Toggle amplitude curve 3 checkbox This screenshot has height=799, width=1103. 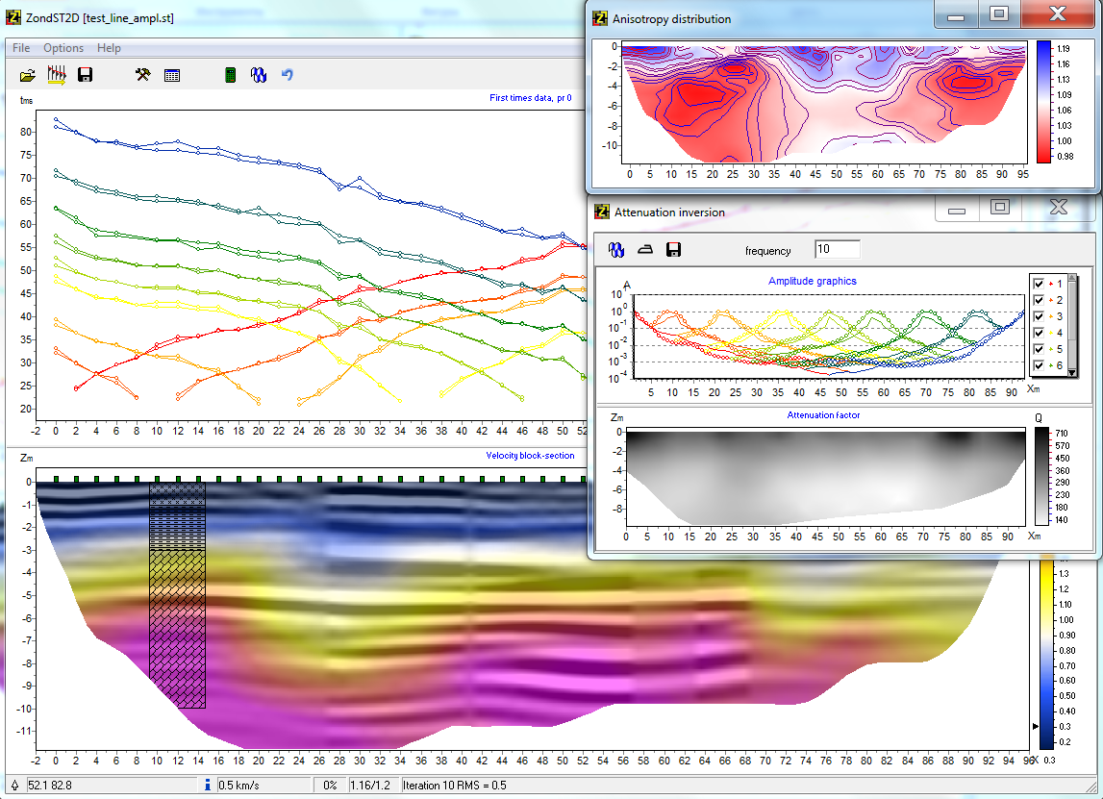(1039, 317)
